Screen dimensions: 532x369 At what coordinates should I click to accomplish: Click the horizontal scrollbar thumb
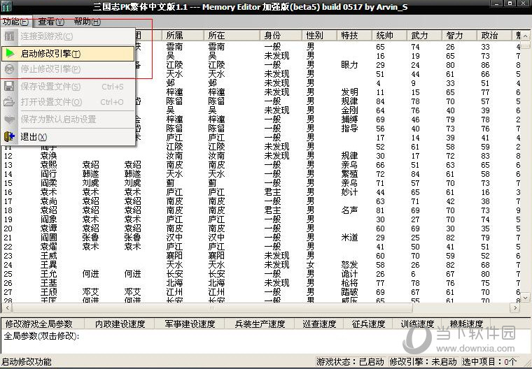[x=212, y=307]
